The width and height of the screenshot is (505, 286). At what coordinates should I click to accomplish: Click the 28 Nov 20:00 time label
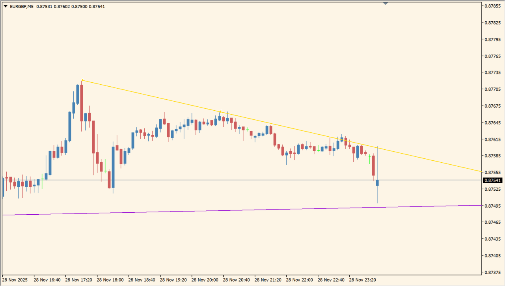click(x=205, y=280)
